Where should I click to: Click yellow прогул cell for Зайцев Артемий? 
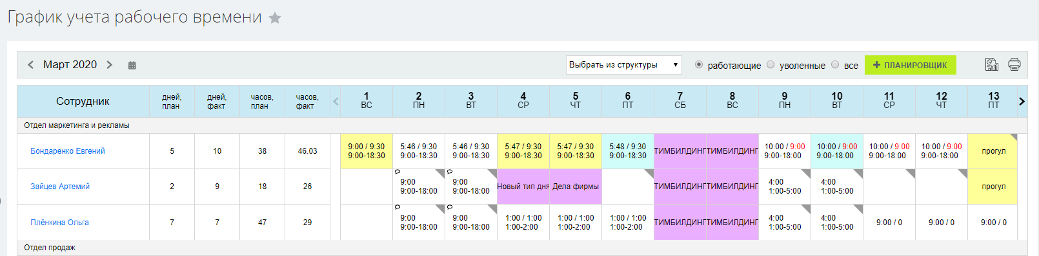[x=993, y=187]
